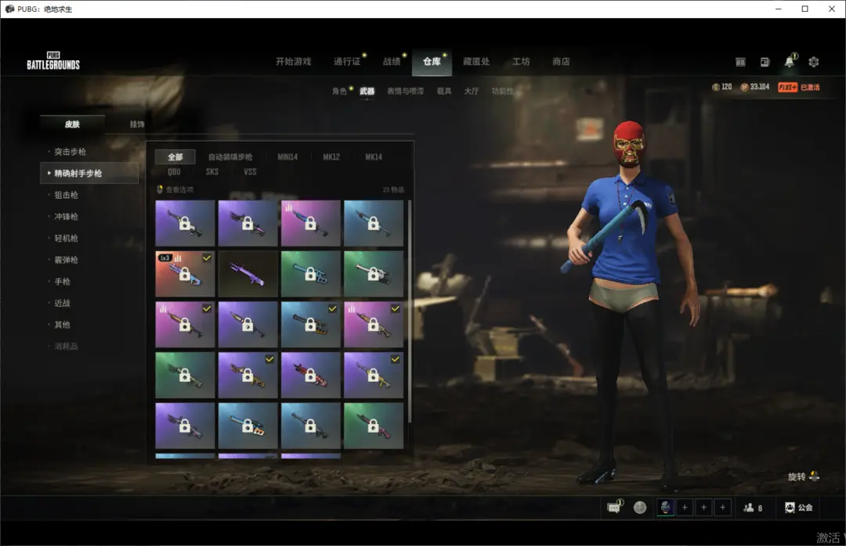Open the 工坊 tab
Viewport: 846px width, 546px height.
click(521, 62)
